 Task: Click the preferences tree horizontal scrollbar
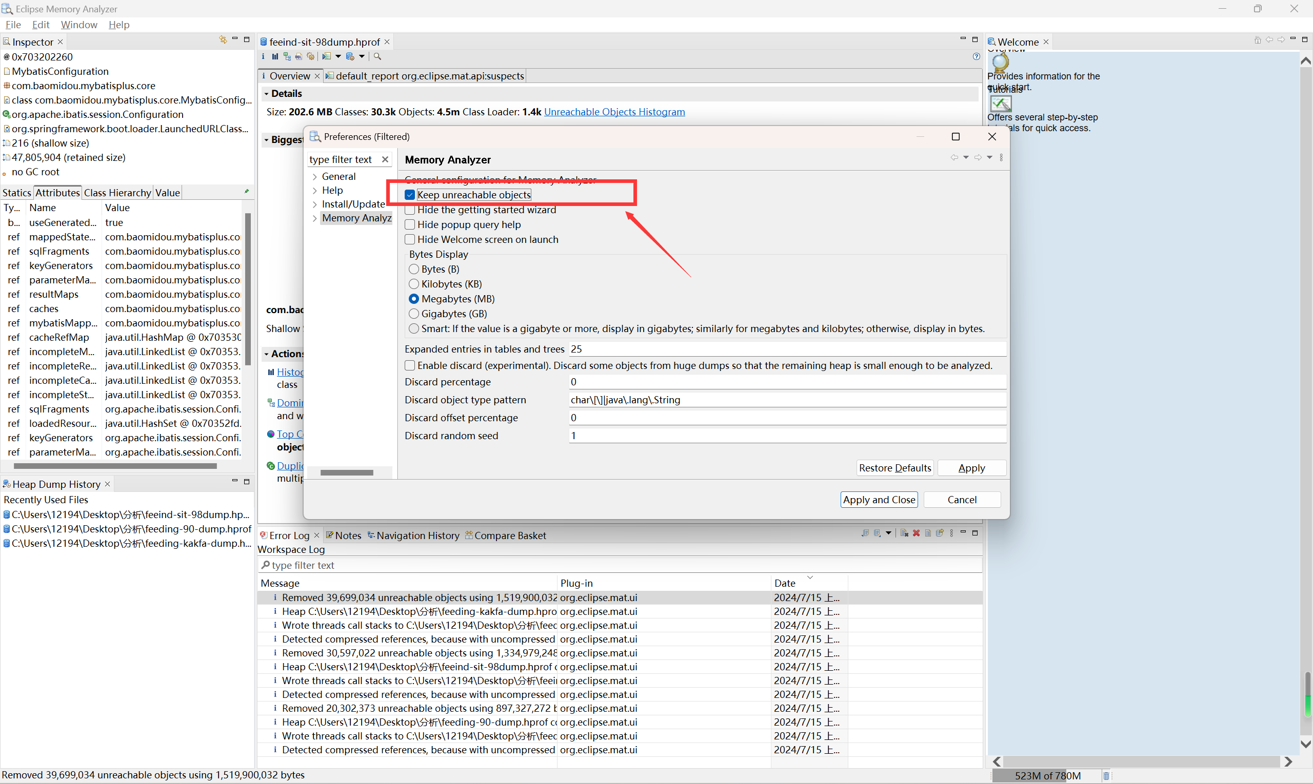point(346,472)
